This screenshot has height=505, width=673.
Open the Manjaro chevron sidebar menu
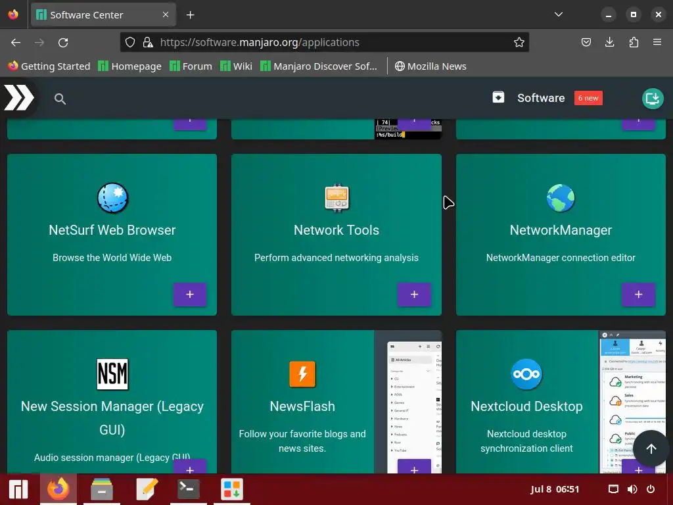coord(19,98)
